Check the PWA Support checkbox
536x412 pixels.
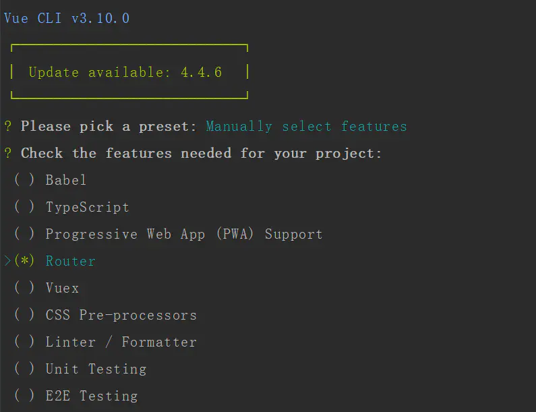(24, 234)
